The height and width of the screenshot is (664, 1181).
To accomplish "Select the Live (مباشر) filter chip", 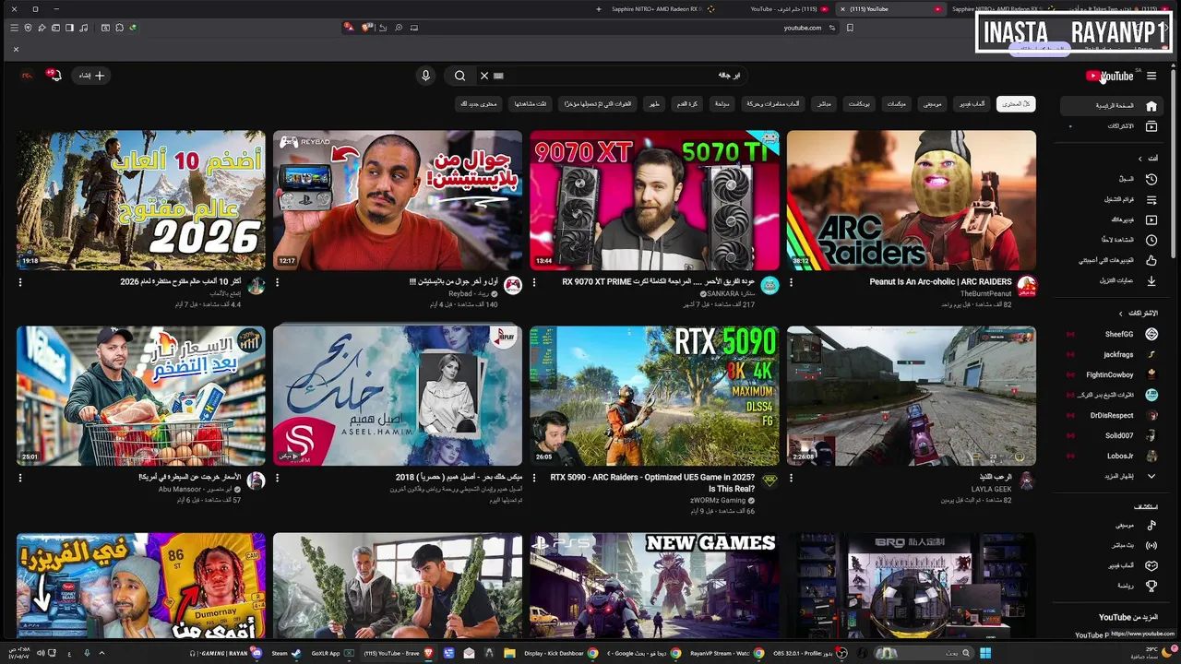I will [x=824, y=104].
